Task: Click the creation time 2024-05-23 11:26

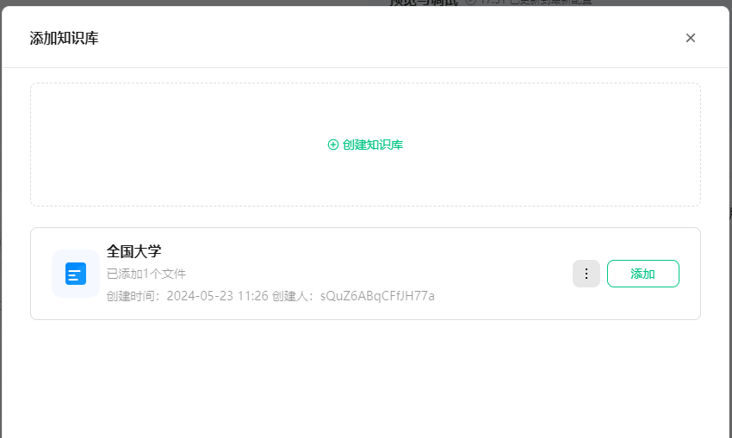Action: [218, 296]
